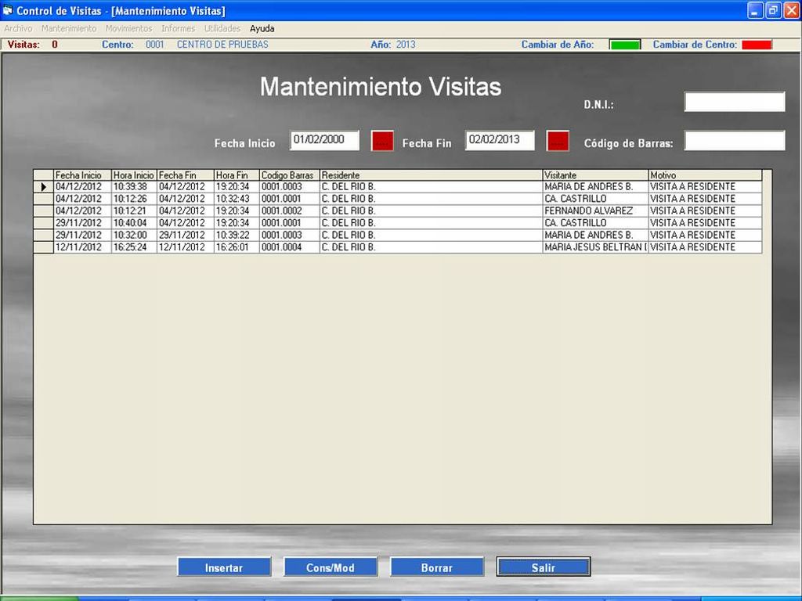Click the Fecha Inicio date text field
802x601 pixels.
coord(324,140)
